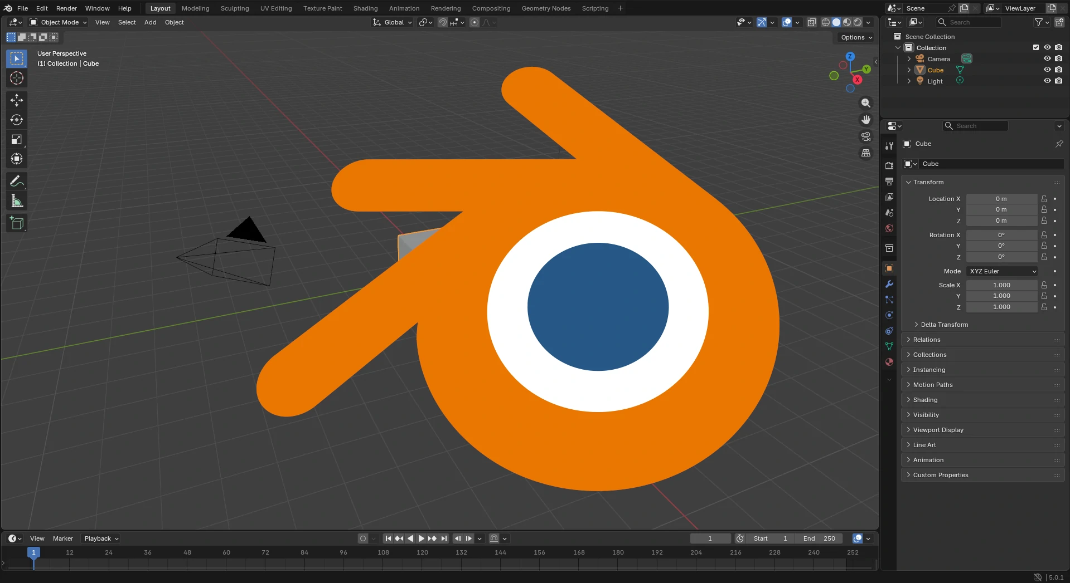The height and width of the screenshot is (583, 1070).
Task: Open the Modifier properties tab
Action: pyautogui.click(x=889, y=285)
